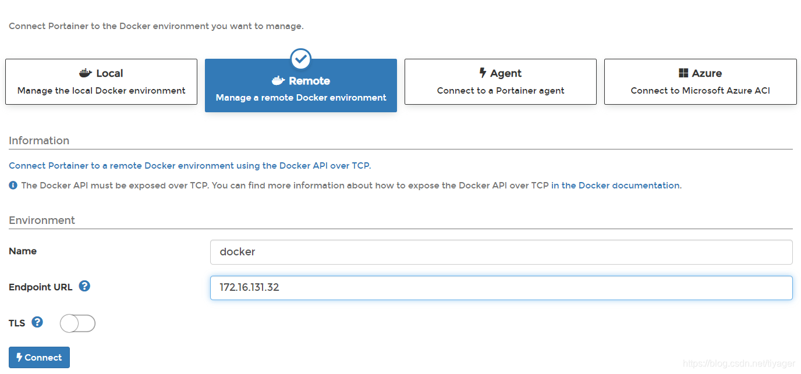
Task: Focus the Endpoint URL input field
Action: click(501, 287)
